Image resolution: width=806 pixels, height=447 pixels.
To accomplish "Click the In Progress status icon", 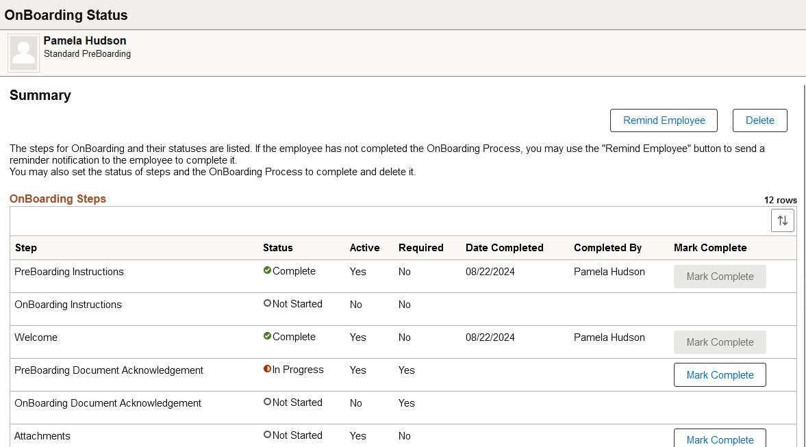I will click(x=267, y=369).
